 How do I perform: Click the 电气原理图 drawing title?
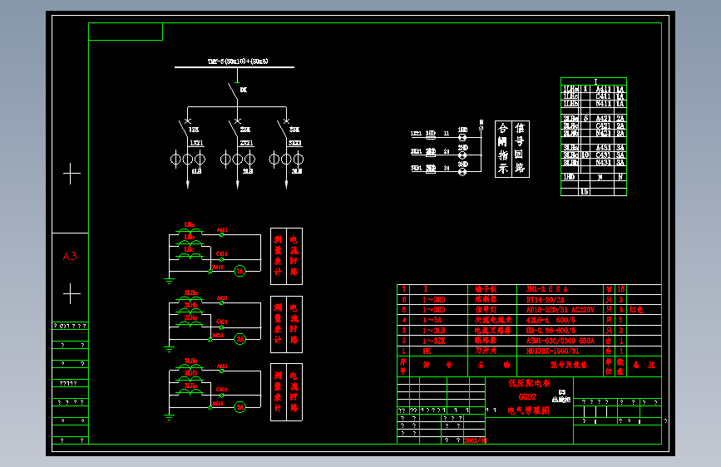(529, 410)
